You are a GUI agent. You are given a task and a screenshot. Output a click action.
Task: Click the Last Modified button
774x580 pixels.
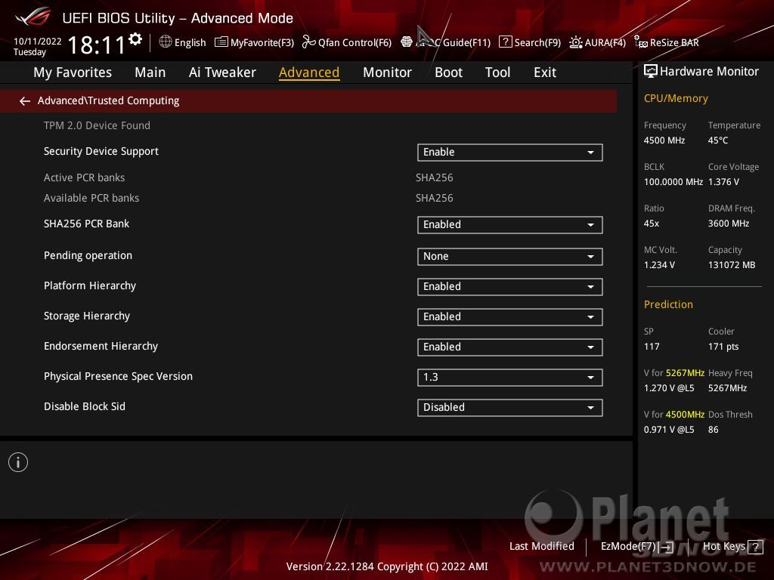541,546
